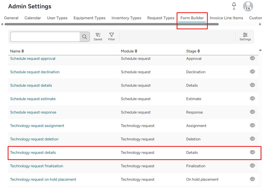
Task: Open the Technology request assignment link
Action: tap(37, 125)
